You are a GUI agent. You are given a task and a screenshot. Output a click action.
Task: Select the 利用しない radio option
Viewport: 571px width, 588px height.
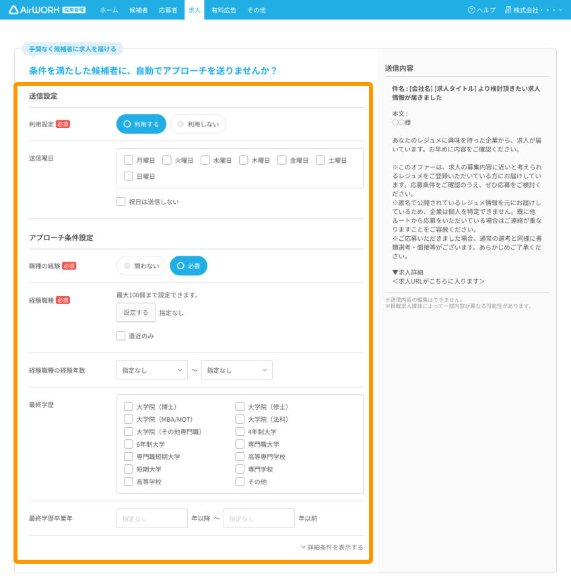198,124
